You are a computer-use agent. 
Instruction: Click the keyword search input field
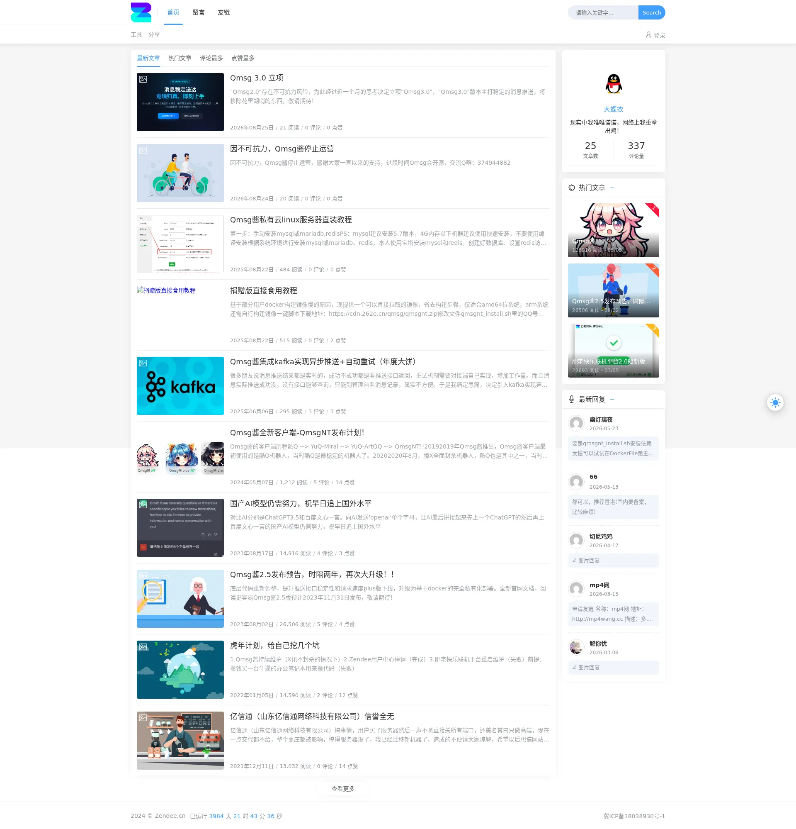click(603, 13)
